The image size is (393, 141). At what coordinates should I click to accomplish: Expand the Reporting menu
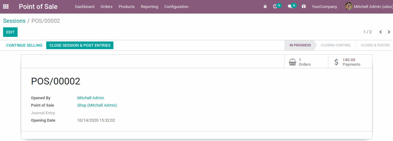pos(149,7)
